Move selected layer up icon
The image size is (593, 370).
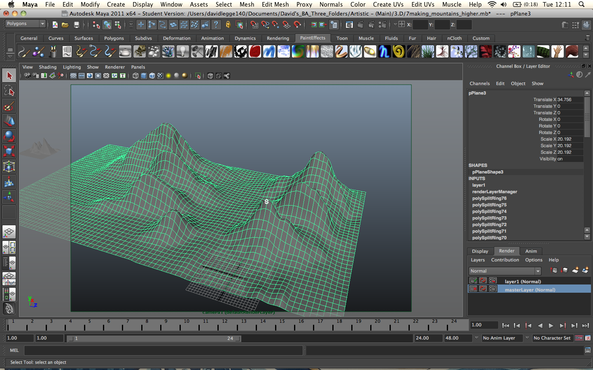(x=554, y=270)
